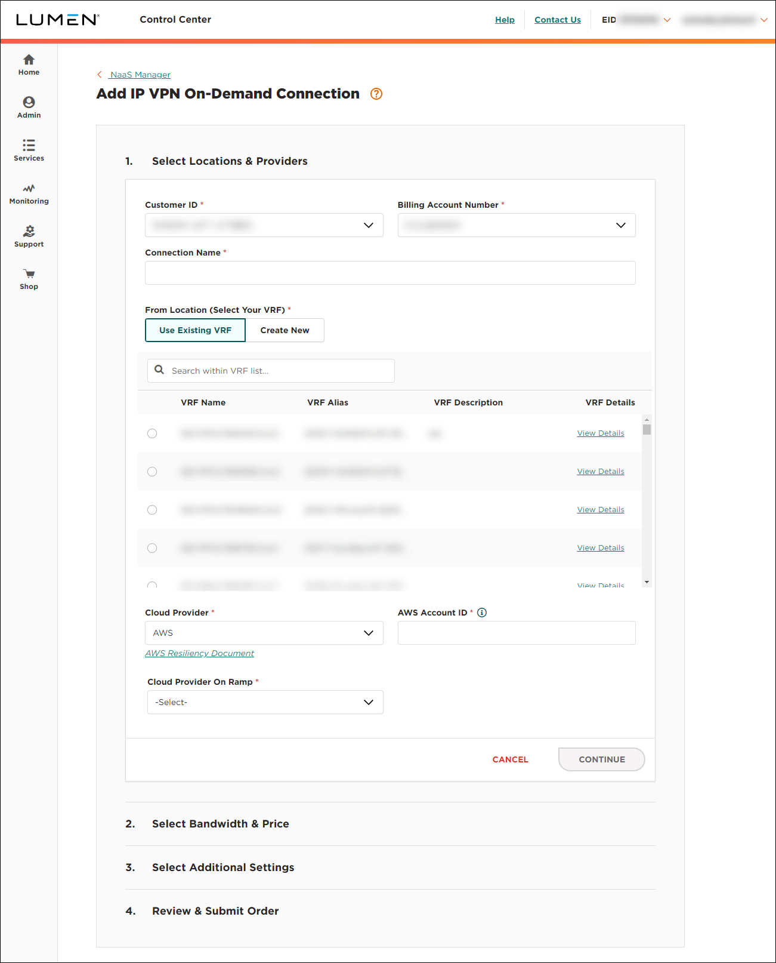
Task: Expand step 2 Select Bandwidth & Price
Action: coord(220,824)
